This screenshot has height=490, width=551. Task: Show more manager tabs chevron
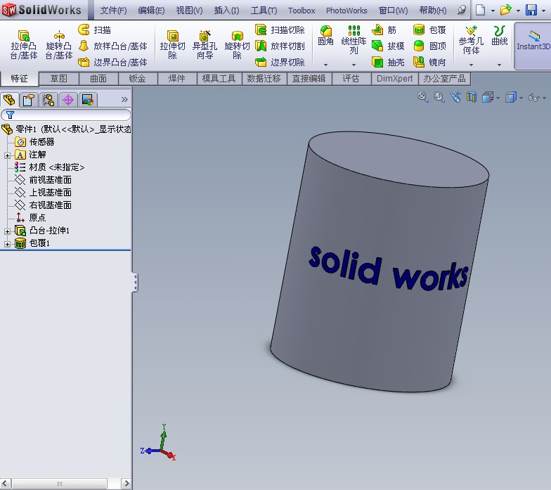(124, 100)
